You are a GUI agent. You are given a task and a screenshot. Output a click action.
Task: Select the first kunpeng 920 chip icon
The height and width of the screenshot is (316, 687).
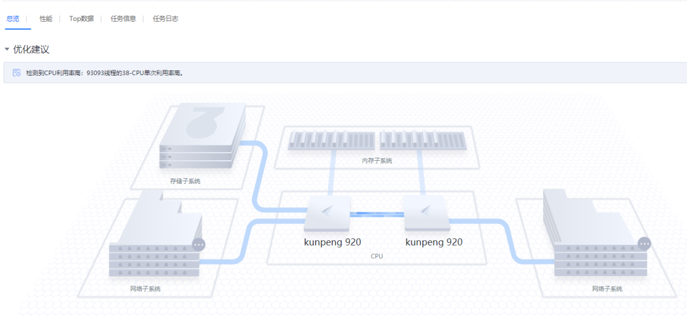328,213
